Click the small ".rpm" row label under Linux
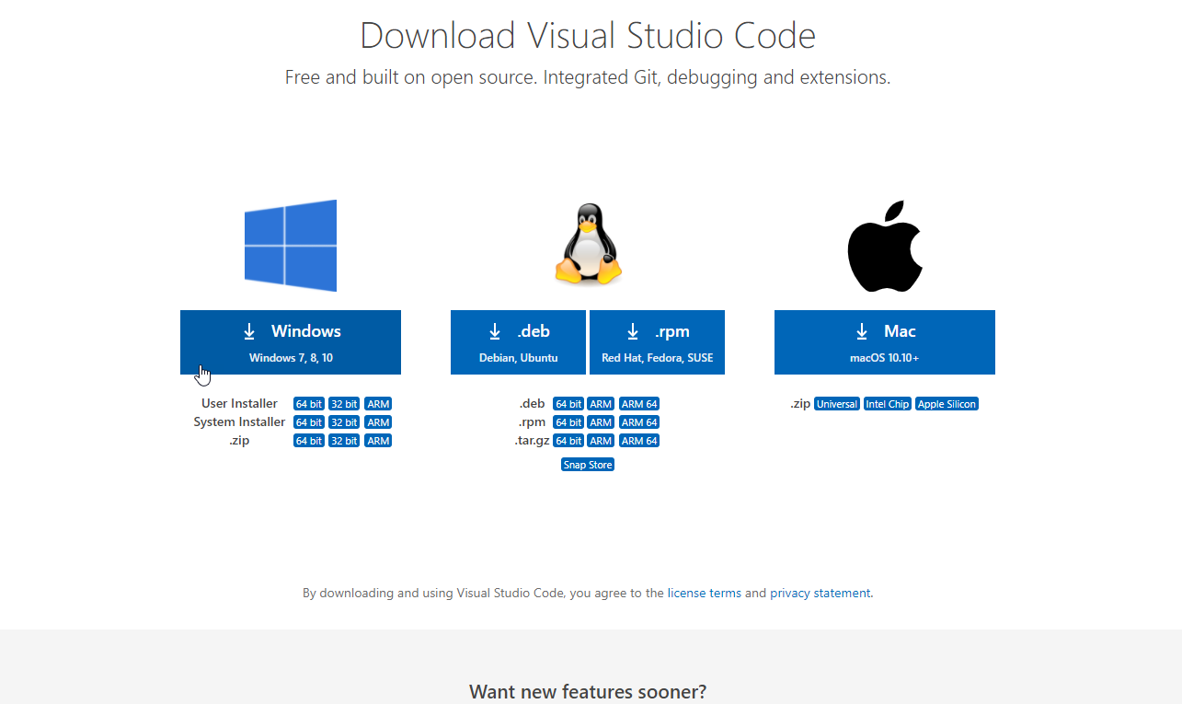 (533, 422)
